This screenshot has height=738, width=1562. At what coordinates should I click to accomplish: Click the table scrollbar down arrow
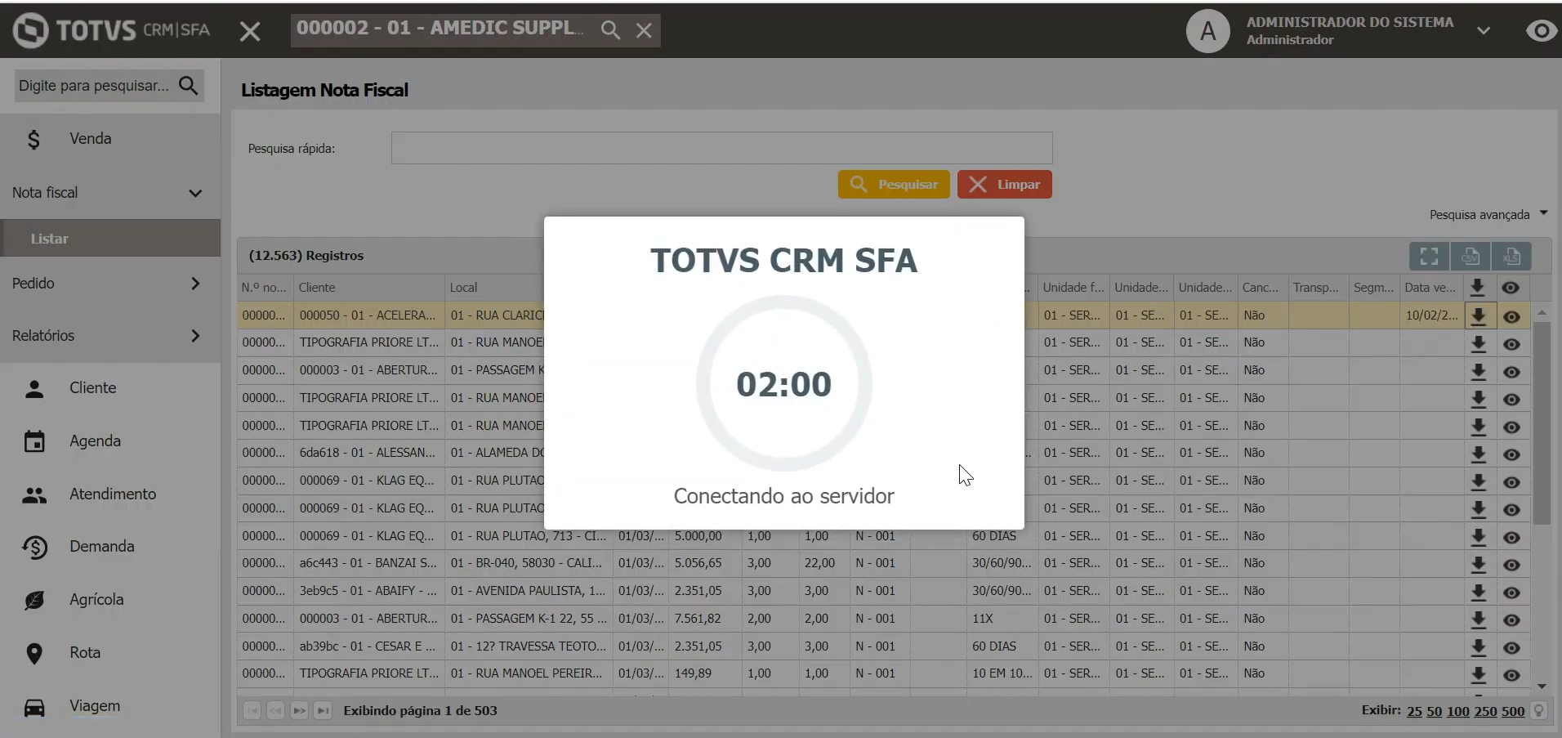pyautogui.click(x=1542, y=687)
